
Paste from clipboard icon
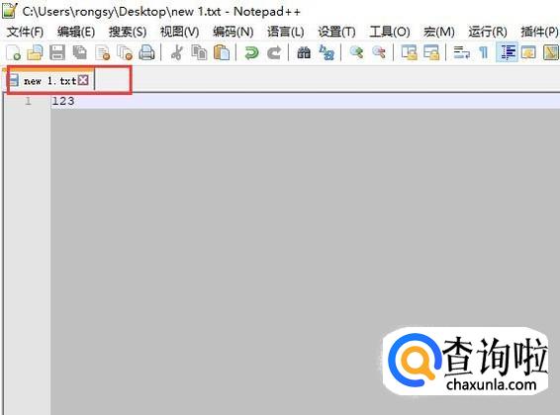pyautogui.click(x=222, y=52)
